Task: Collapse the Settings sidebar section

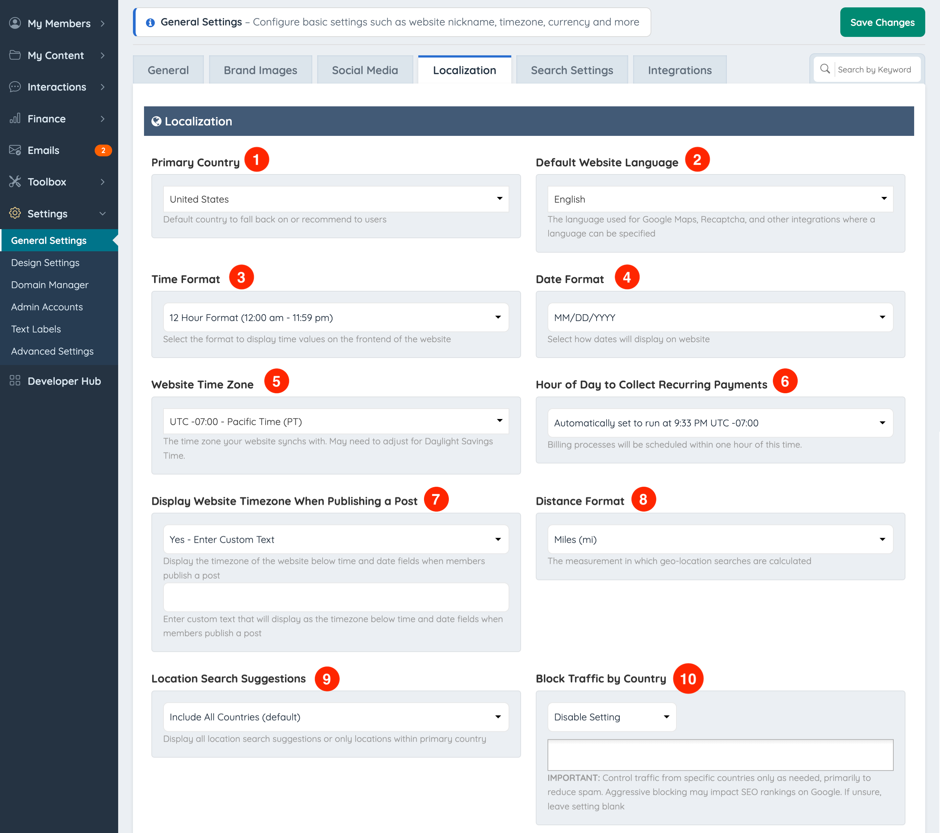Action: [x=102, y=213]
